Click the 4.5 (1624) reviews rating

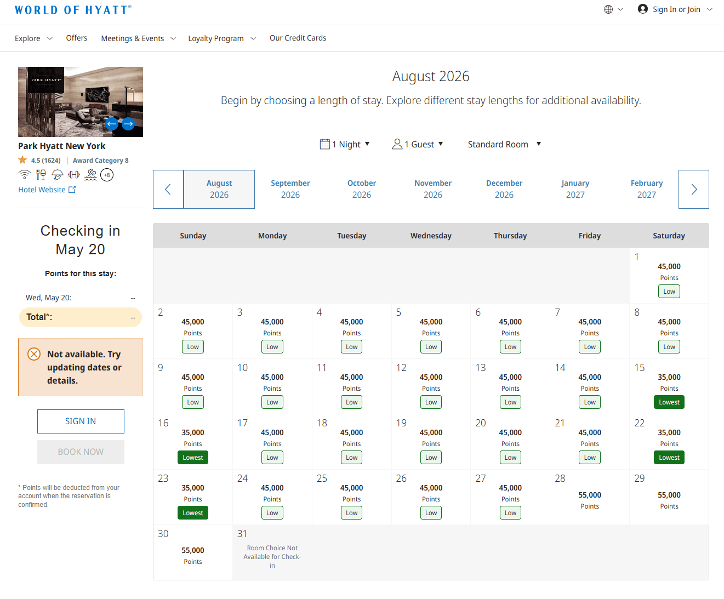45,161
